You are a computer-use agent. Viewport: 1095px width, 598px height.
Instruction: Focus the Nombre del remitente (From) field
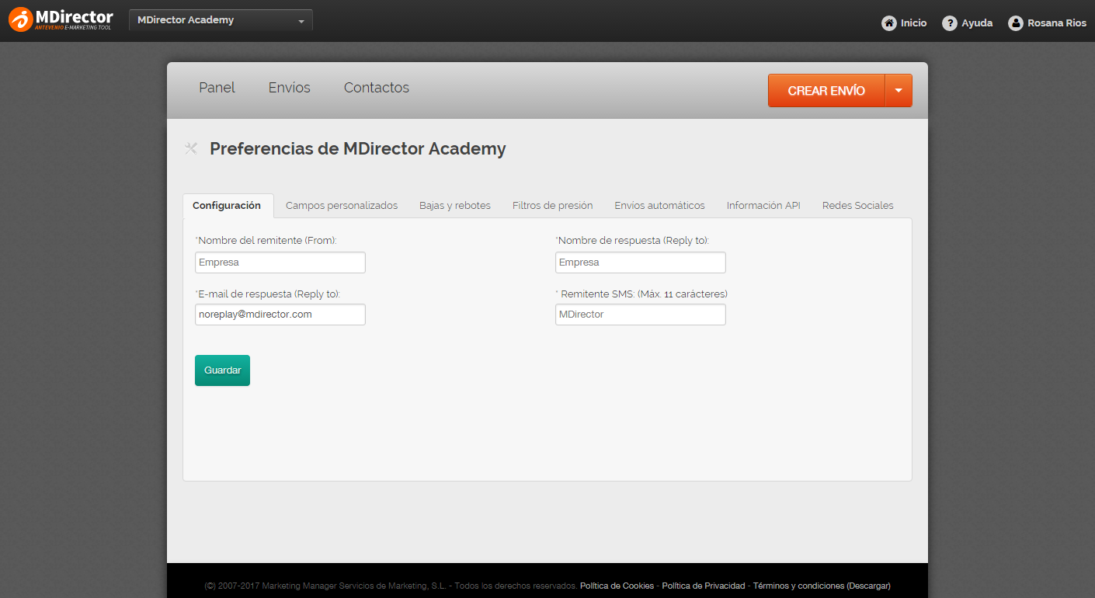click(x=280, y=262)
